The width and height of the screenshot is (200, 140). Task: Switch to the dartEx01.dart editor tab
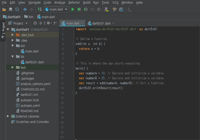[x=101, y=23]
